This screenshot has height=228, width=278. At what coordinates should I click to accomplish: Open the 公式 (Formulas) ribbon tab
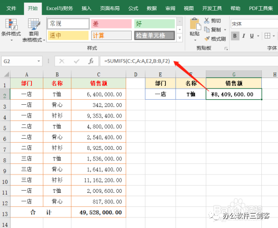133,8
